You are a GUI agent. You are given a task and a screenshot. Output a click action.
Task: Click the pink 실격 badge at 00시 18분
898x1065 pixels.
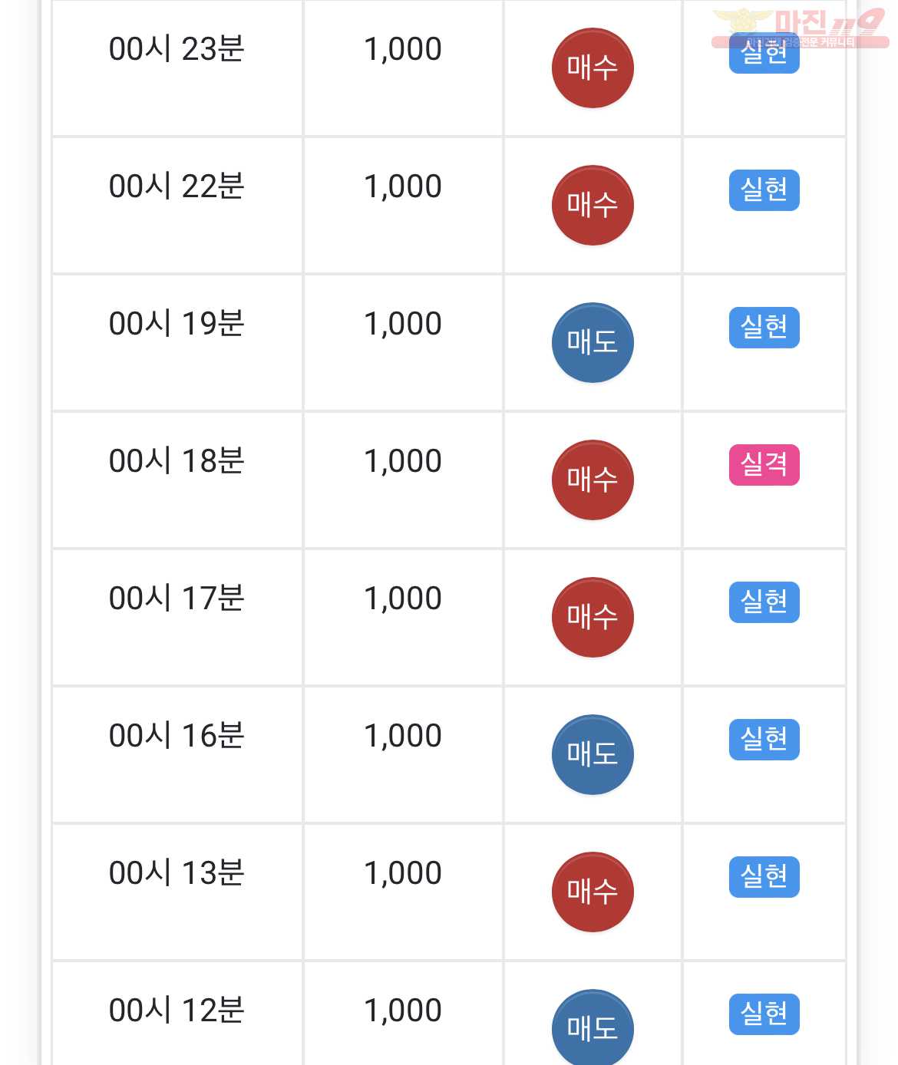coord(764,465)
